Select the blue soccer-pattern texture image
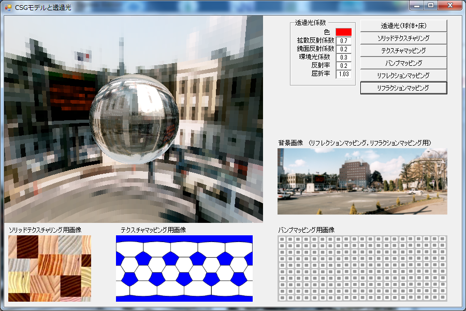This screenshot has width=466, height=311. click(x=184, y=268)
